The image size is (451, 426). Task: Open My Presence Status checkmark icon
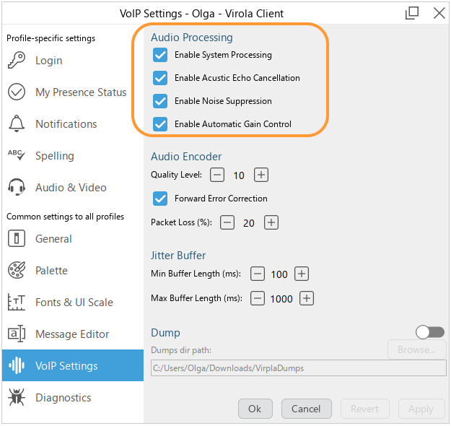(17, 92)
